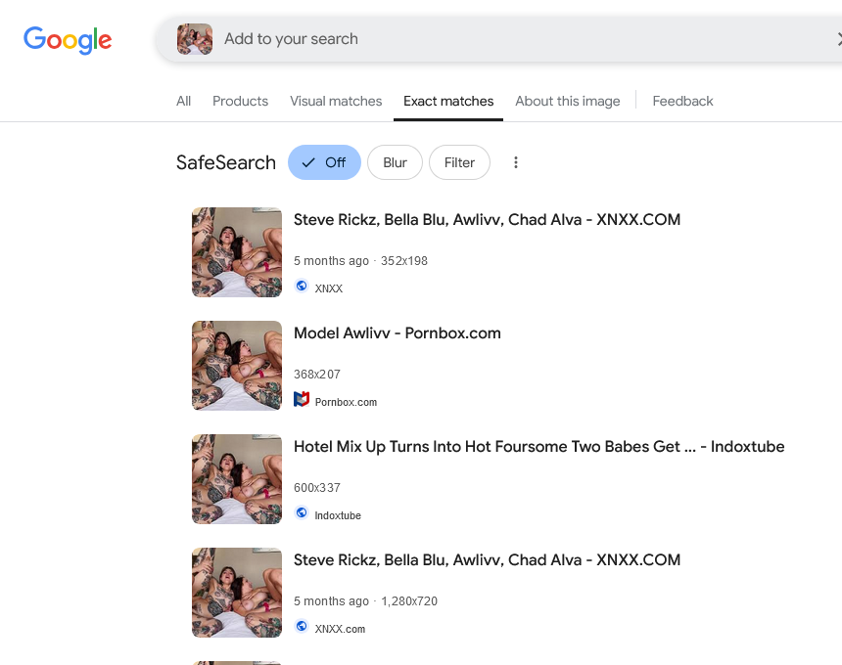
Task: Click the Indoxtube source name
Action: [x=338, y=515]
